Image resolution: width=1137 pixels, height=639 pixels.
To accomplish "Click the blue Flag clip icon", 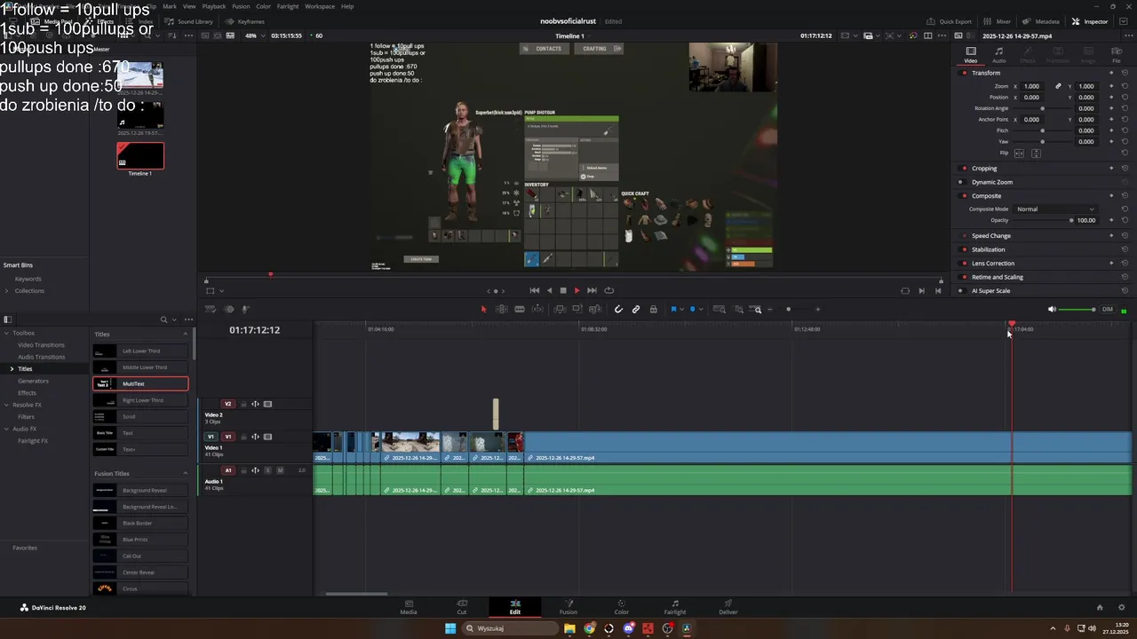I will pos(673,309).
